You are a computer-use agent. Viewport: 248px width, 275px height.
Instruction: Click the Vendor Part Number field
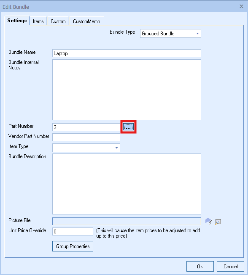tap(86, 137)
